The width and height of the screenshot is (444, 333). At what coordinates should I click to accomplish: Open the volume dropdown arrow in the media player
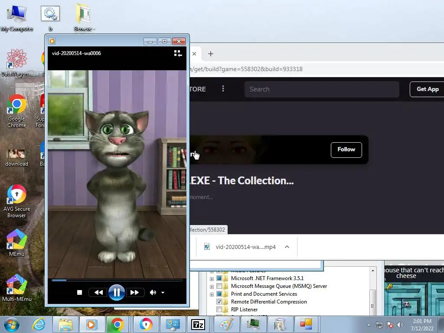(x=163, y=293)
